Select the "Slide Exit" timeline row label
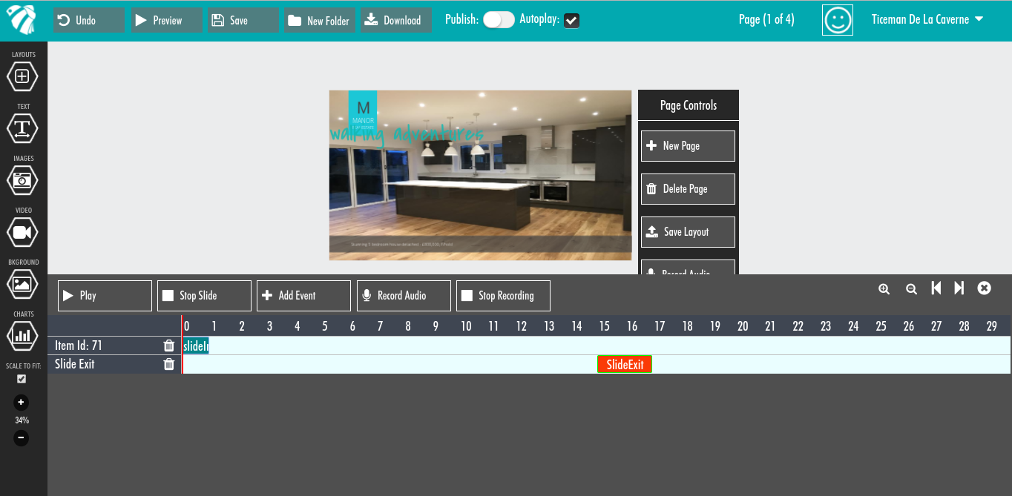This screenshot has width=1012, height=496. (x=75, y=364)
